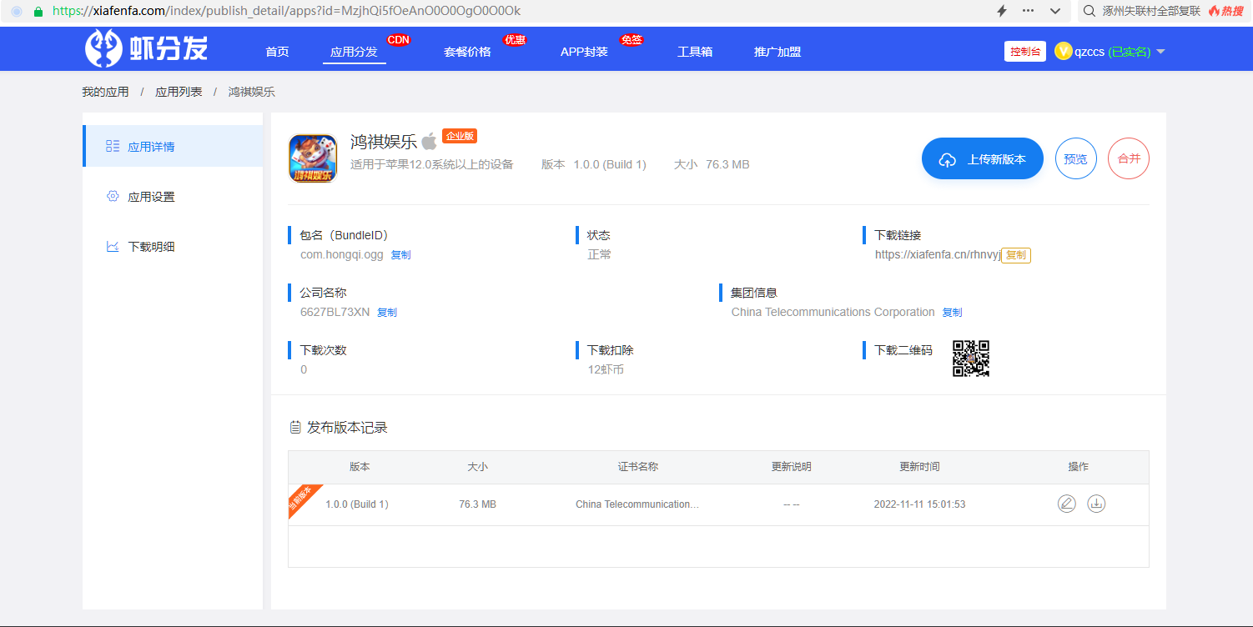Click the 鸿祺娱乐 app icon thumbnail
The height and width of the screenshot is (627, 1253).
(x=313, y=158)
